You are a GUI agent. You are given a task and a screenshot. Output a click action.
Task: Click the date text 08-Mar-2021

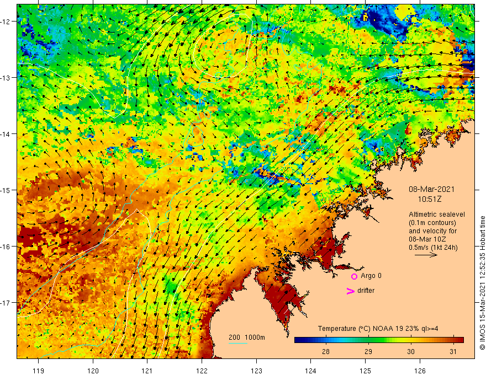pyautogui.click(x=431, y=189)
